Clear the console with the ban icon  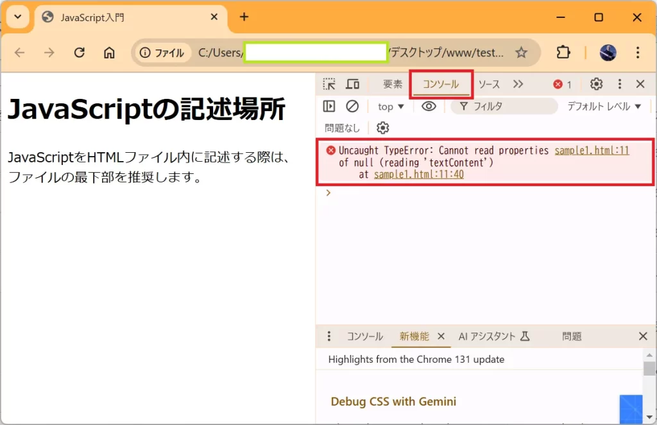352,107
